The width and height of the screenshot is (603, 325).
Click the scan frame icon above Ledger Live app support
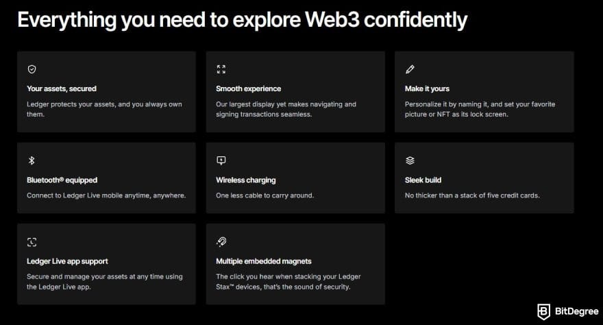[32, 242]
